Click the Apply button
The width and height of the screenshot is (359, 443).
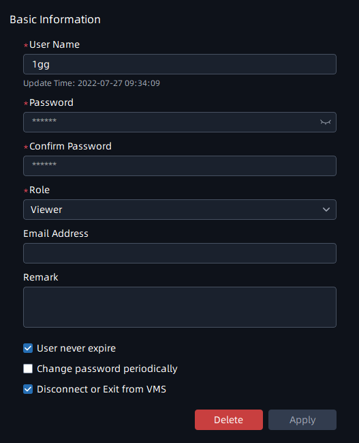[302, 420]
